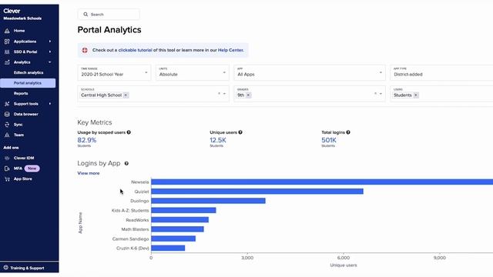Open Training & Support link

27,268
